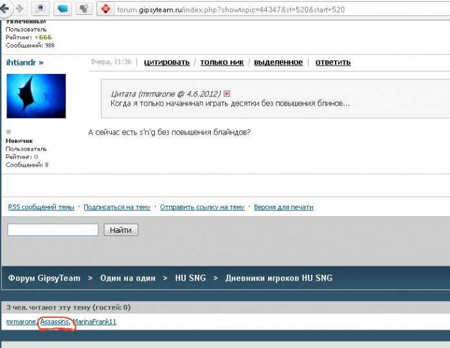Go back with the browser back arrow
This screenshot has width=450, height=348.
pos(4,8)
